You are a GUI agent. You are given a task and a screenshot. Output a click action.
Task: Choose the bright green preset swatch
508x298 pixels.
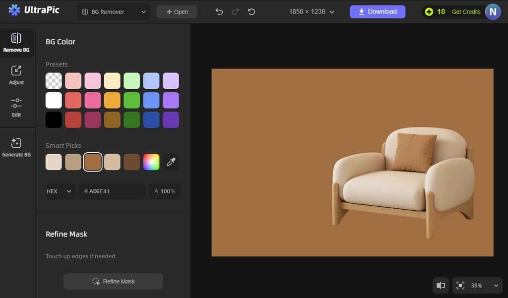click(x=131, y=100)
